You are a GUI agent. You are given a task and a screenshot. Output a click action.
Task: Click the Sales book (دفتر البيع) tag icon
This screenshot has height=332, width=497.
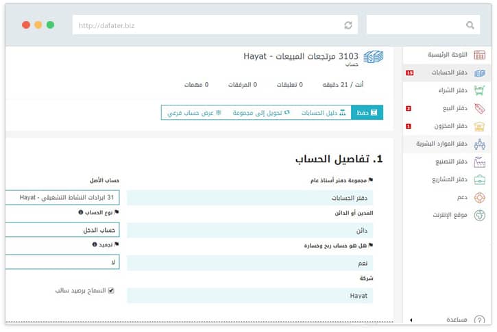pyautogui.click(x=479, y=108)
